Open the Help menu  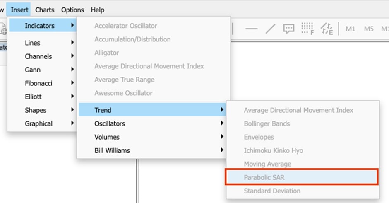coord(98,10)
